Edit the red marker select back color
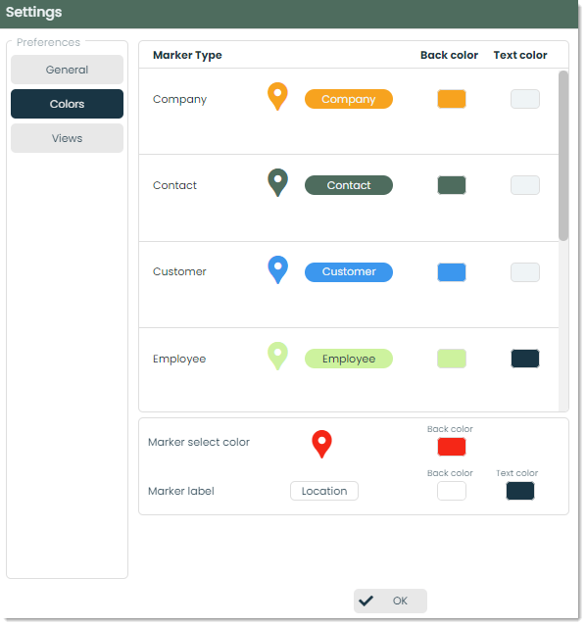 click(452, 447)
